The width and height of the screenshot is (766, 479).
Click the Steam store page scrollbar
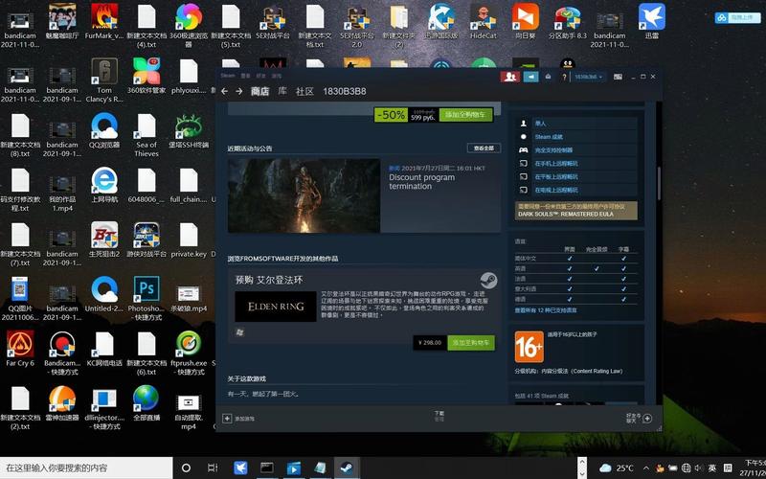click(659, 184)
